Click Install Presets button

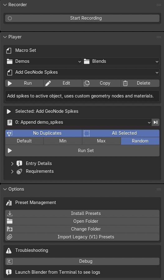82,213
